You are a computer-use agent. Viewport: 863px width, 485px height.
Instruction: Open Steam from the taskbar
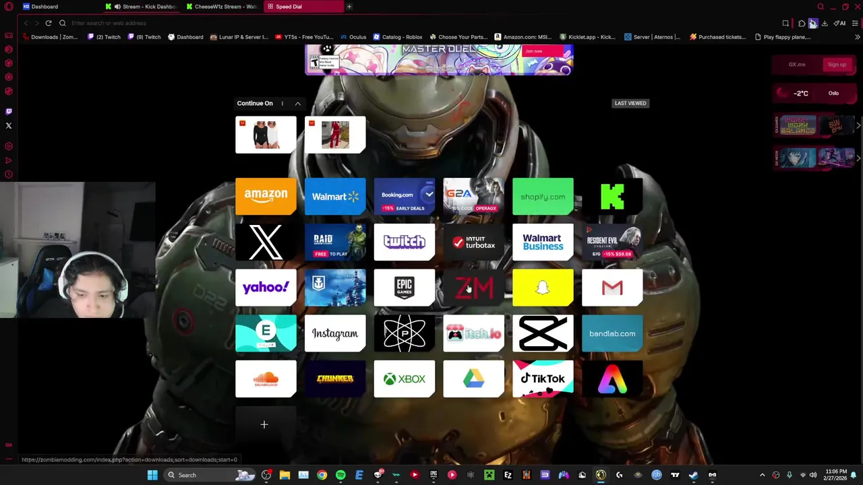(x=693, y=475)
